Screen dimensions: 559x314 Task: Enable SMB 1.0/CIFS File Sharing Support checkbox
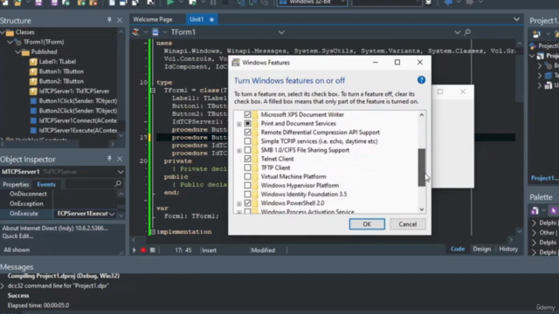click(x=247, y=150)
